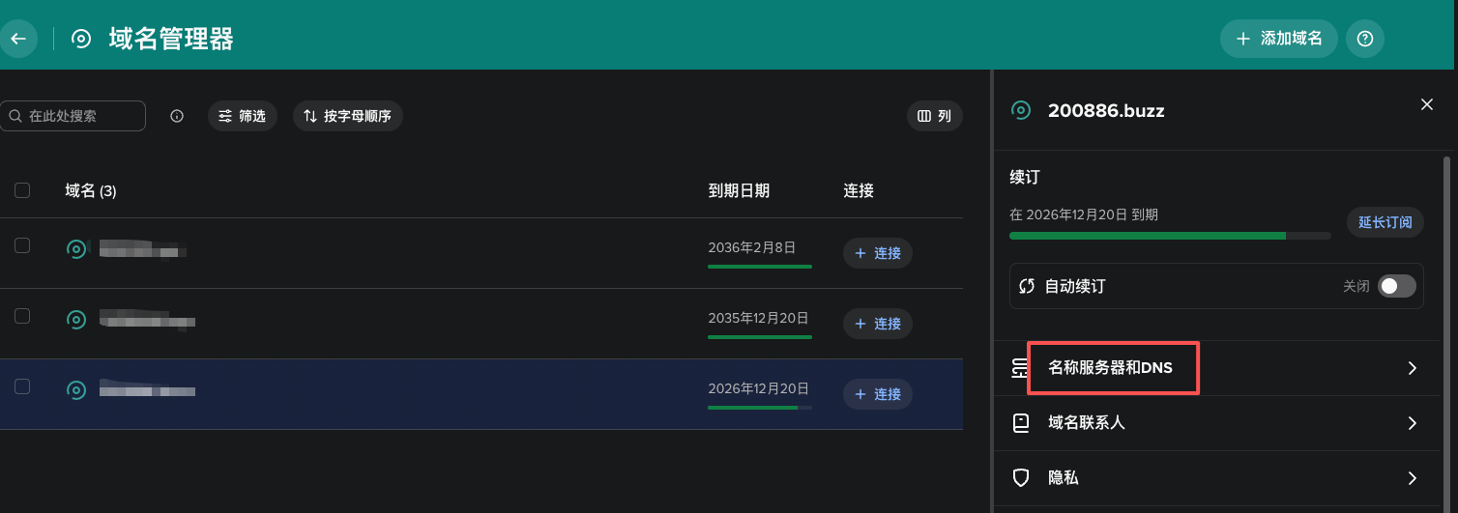This screenshot has height=513, width=1458.
Task: Expand 名称服务器和DNS chevron arrow
Action: [1412, 367]
